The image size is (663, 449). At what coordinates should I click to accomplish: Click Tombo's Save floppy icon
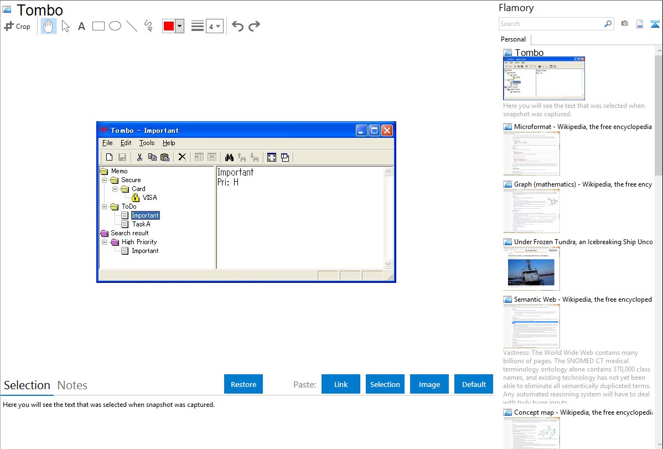(x=122, y=157)
